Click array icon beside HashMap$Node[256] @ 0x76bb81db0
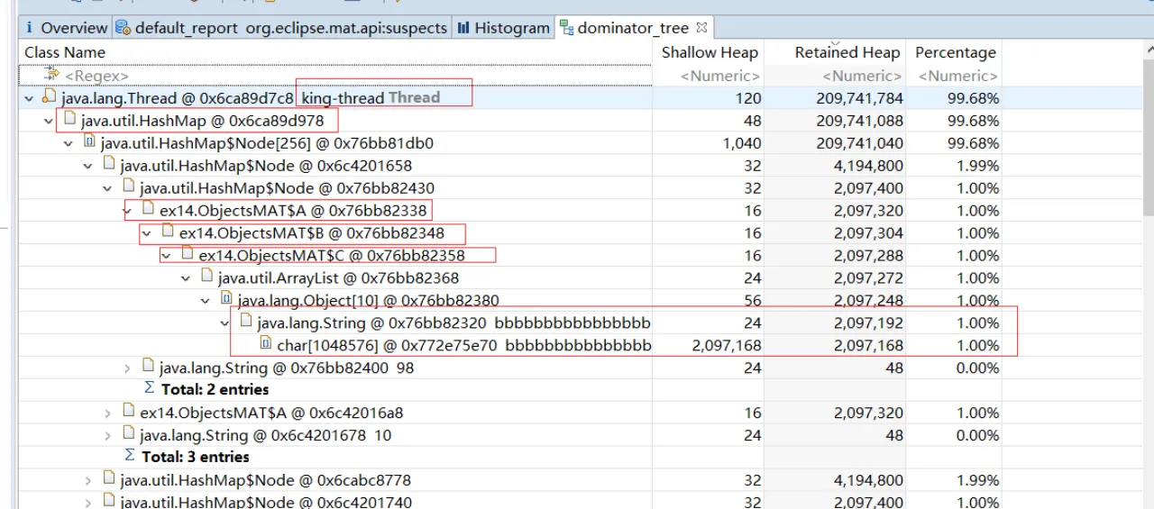 tap(89, 142)
